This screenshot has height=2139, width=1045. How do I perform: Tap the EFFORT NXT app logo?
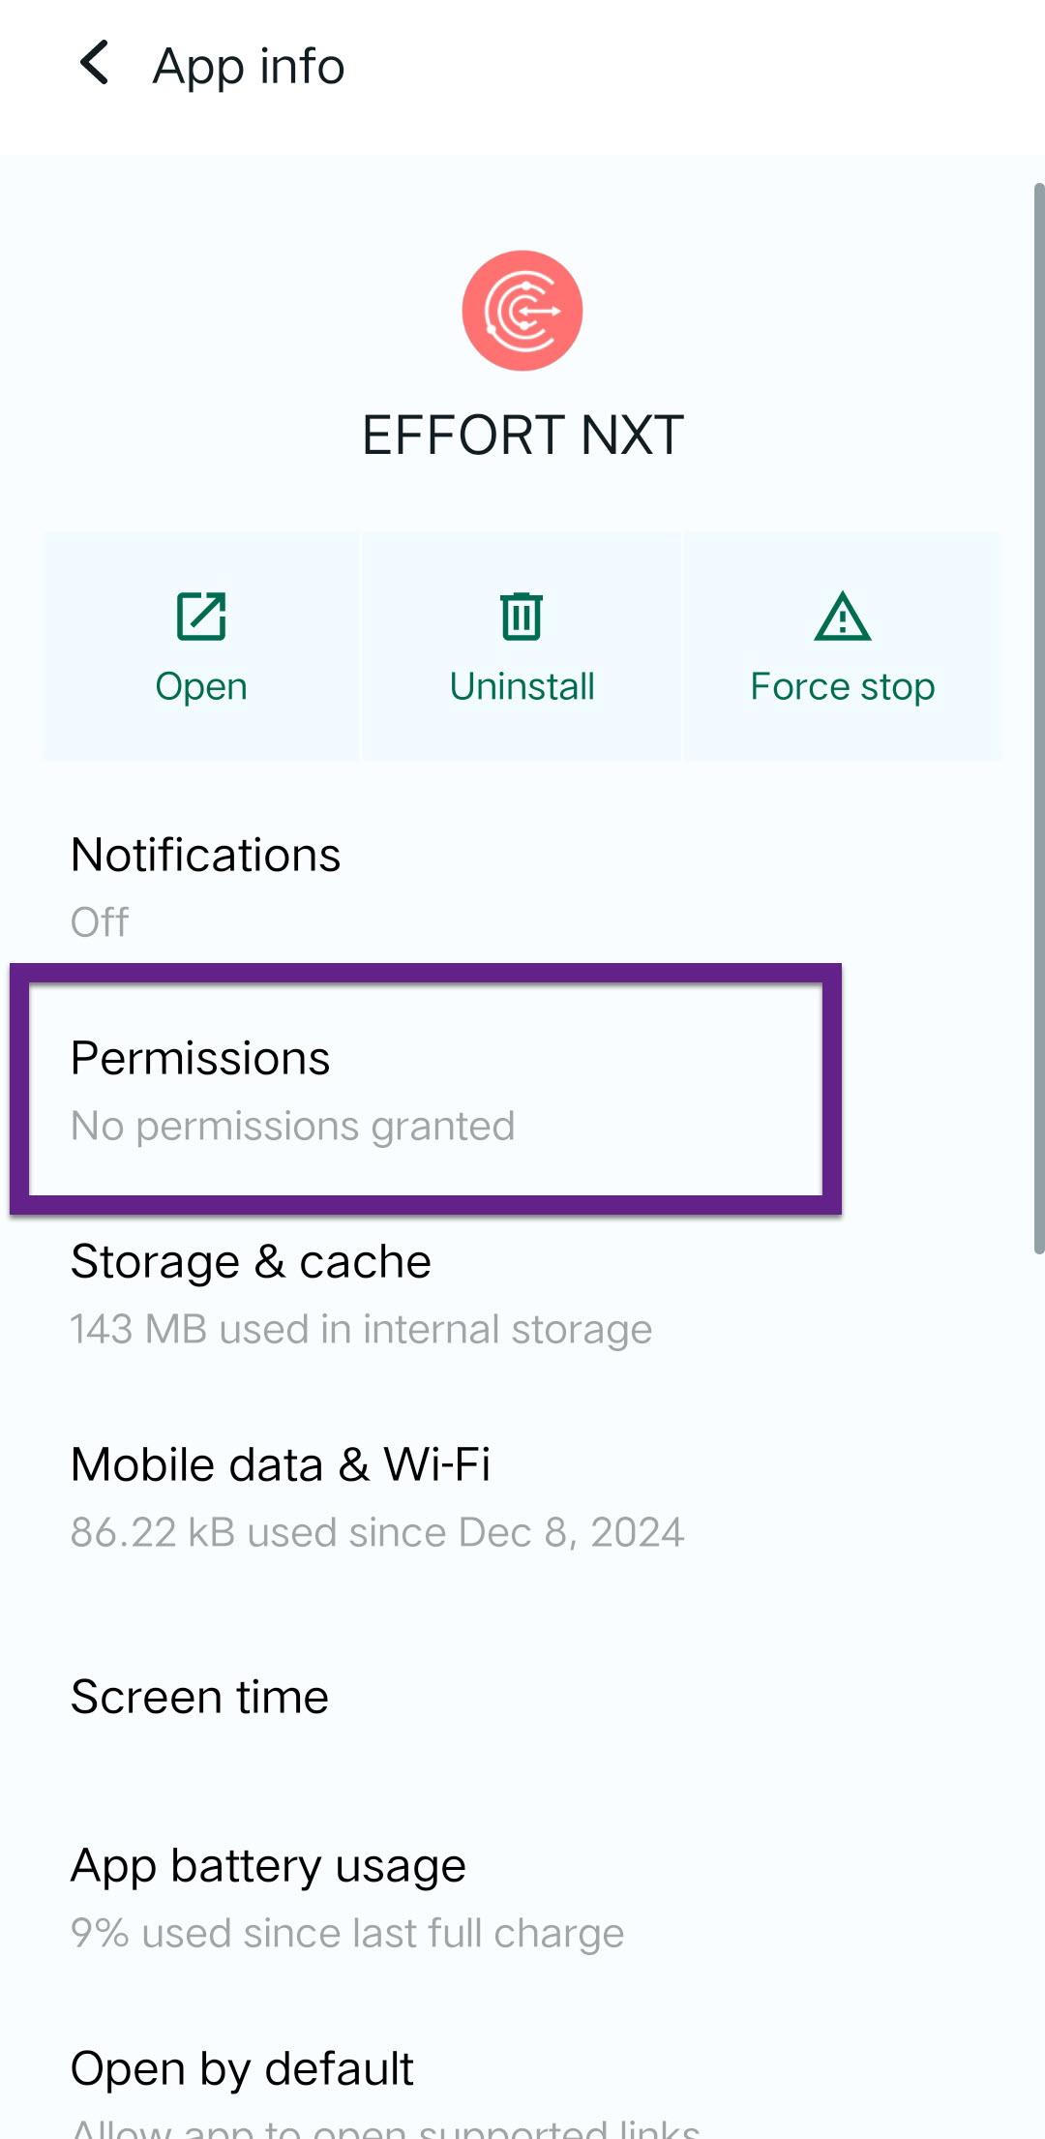[522, 311]
